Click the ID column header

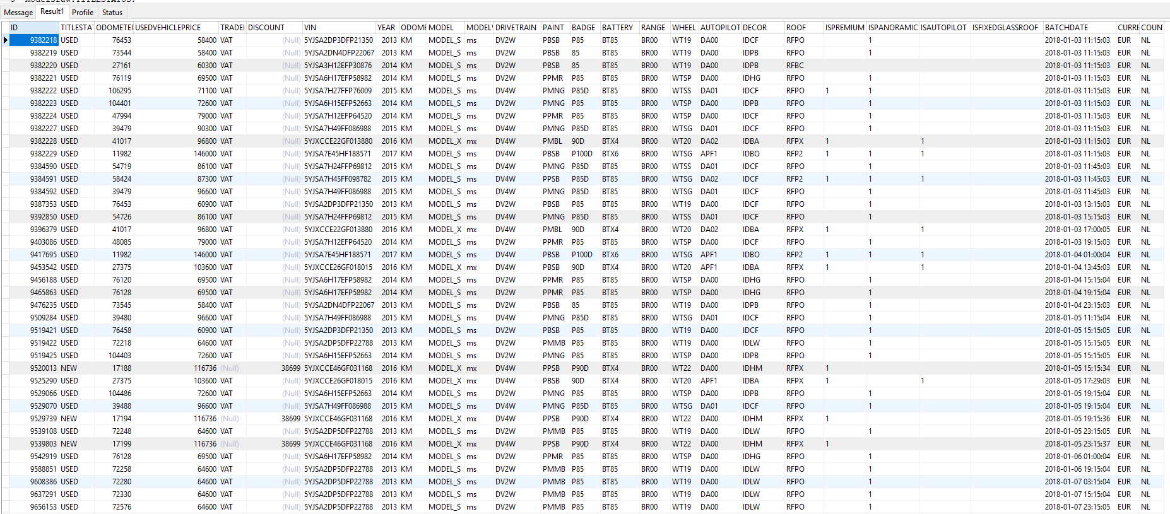click(x=34, y=28)
